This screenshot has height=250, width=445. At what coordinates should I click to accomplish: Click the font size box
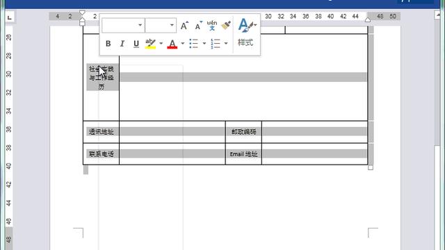coord(161,25)
